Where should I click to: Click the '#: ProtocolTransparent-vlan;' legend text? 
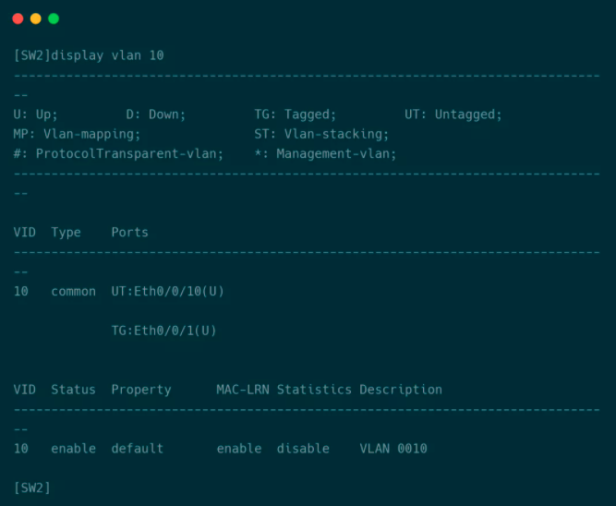(118, 153)
